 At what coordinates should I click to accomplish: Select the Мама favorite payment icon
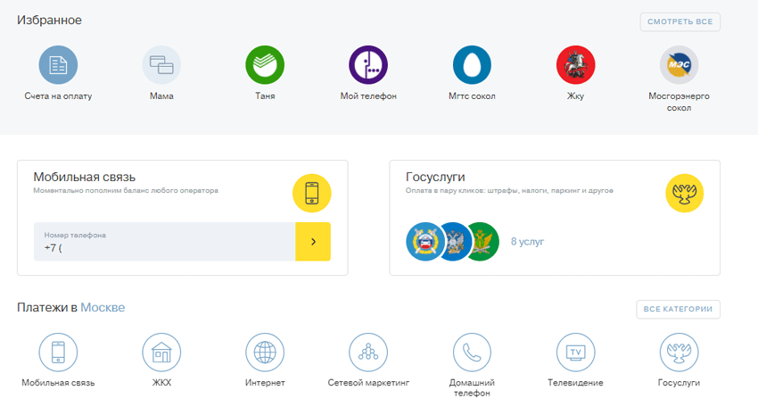[161, 65]
